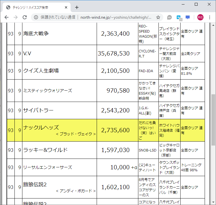View site information (not secure icon)
216x205 pixels.
pyautogui.click(x=36, y=17)
